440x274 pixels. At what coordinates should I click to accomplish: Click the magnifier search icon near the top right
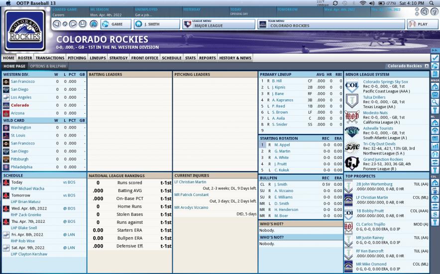(425, 11)
